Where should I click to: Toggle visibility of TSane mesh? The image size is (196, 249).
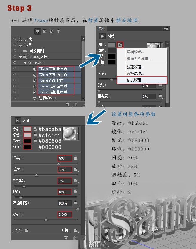(x=15, y=62)
